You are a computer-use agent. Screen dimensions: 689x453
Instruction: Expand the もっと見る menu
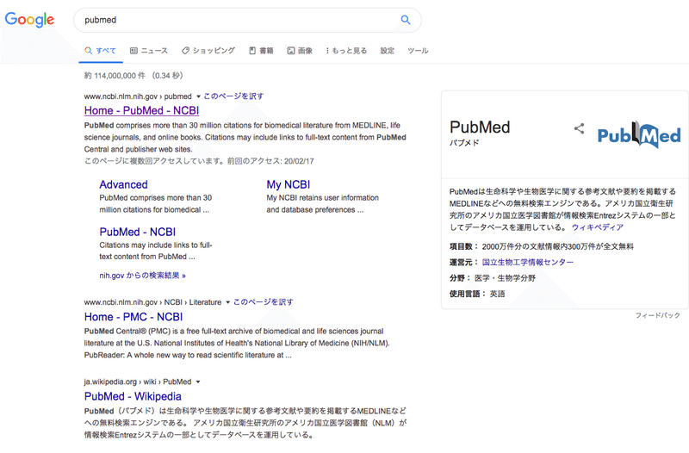tap(346, 51)
